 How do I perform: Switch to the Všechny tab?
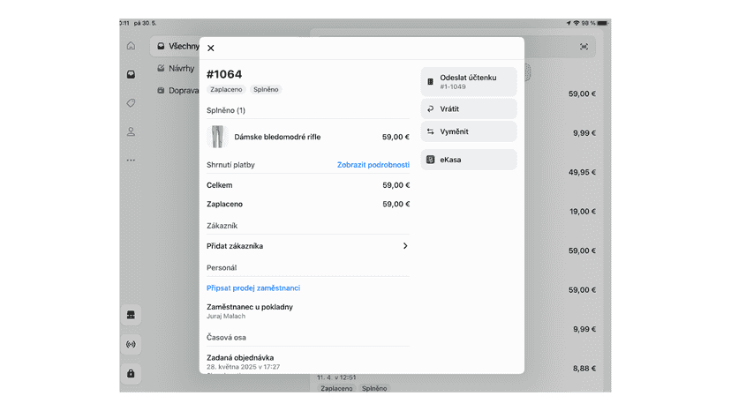click(176, 46)
